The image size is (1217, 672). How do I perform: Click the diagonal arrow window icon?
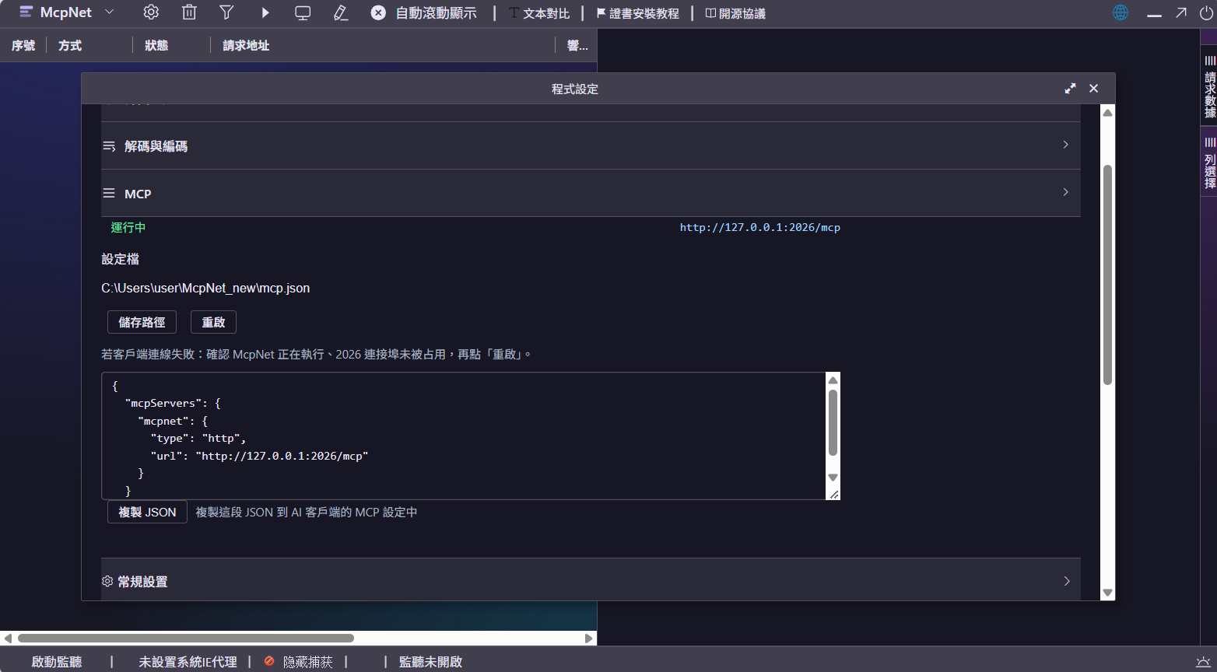(1181, 12)
